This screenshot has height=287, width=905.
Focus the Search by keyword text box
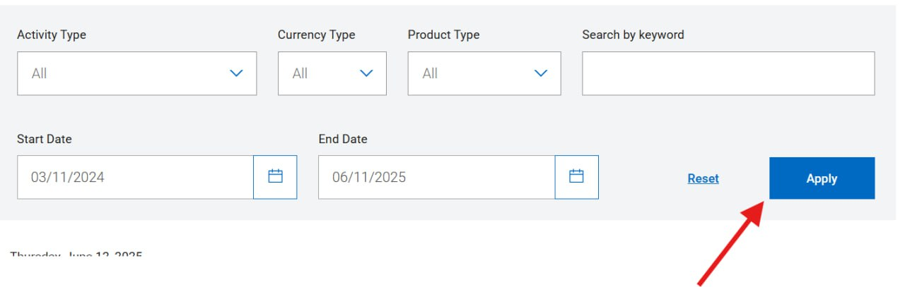tap(728, 73)
